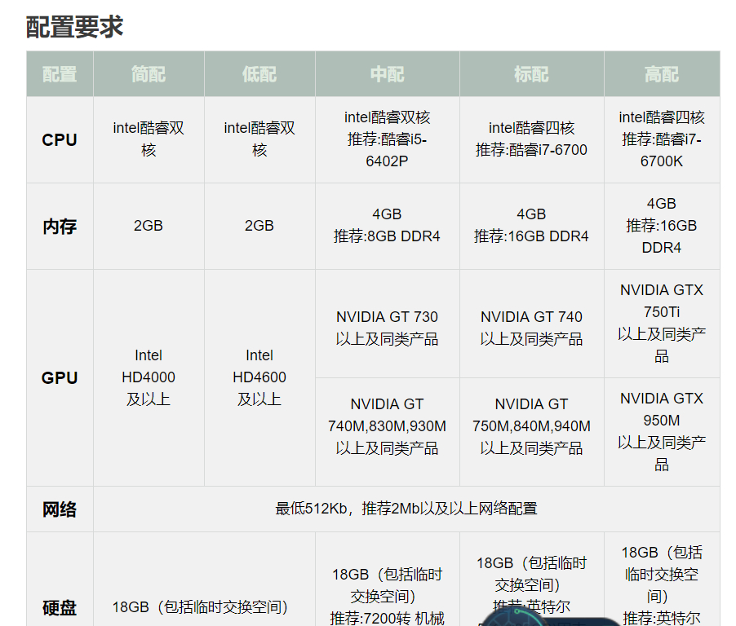
Task: Click intel酷睿双核 cell in 低配 column
Action: [x=259, y=139]
